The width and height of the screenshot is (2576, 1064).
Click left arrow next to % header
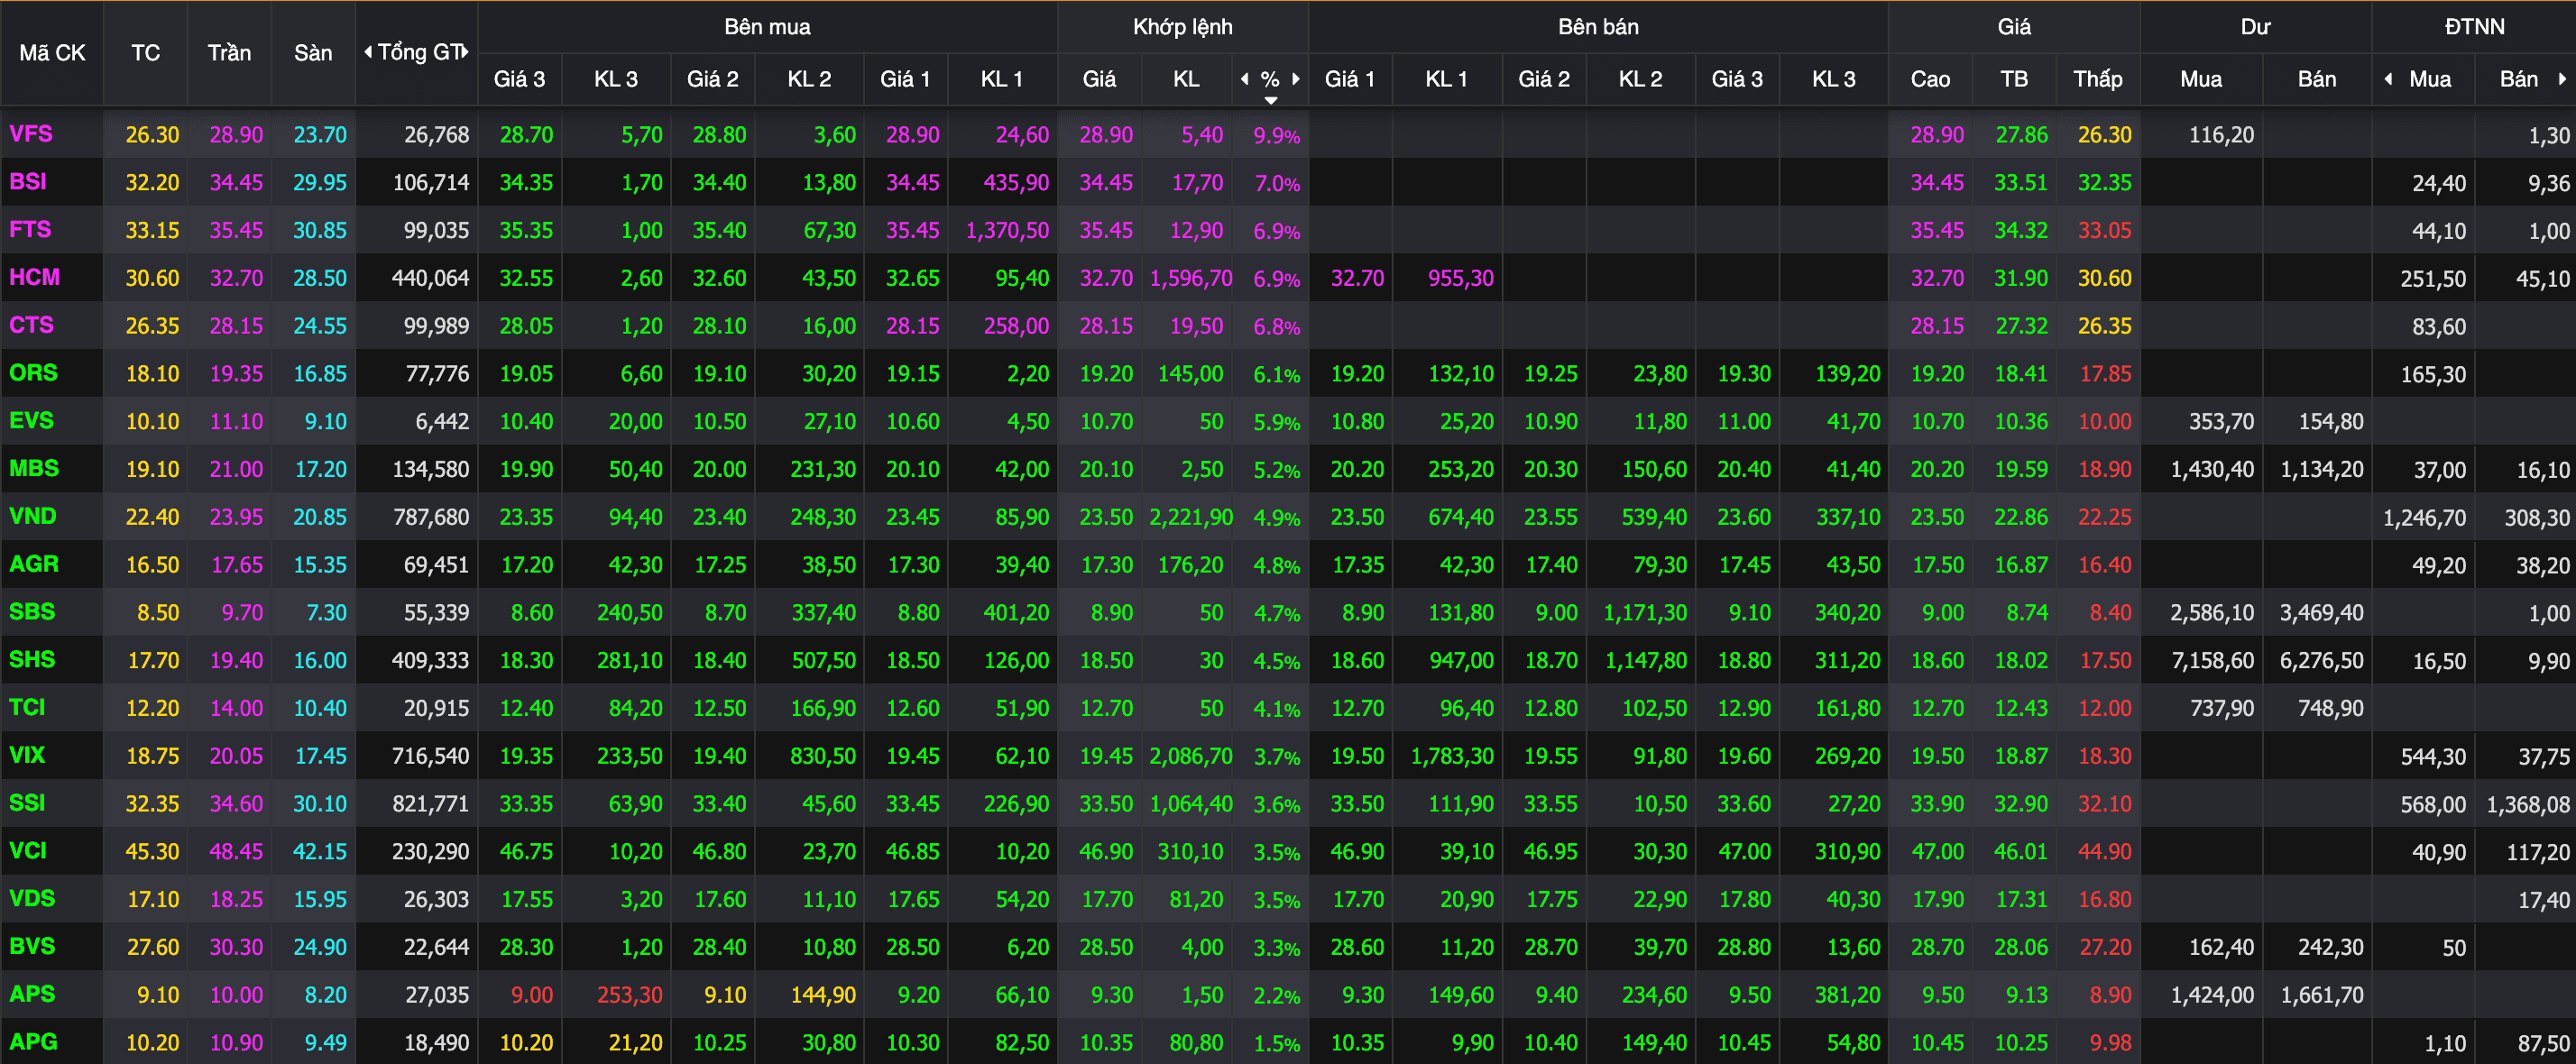[x=1245, y=79]
